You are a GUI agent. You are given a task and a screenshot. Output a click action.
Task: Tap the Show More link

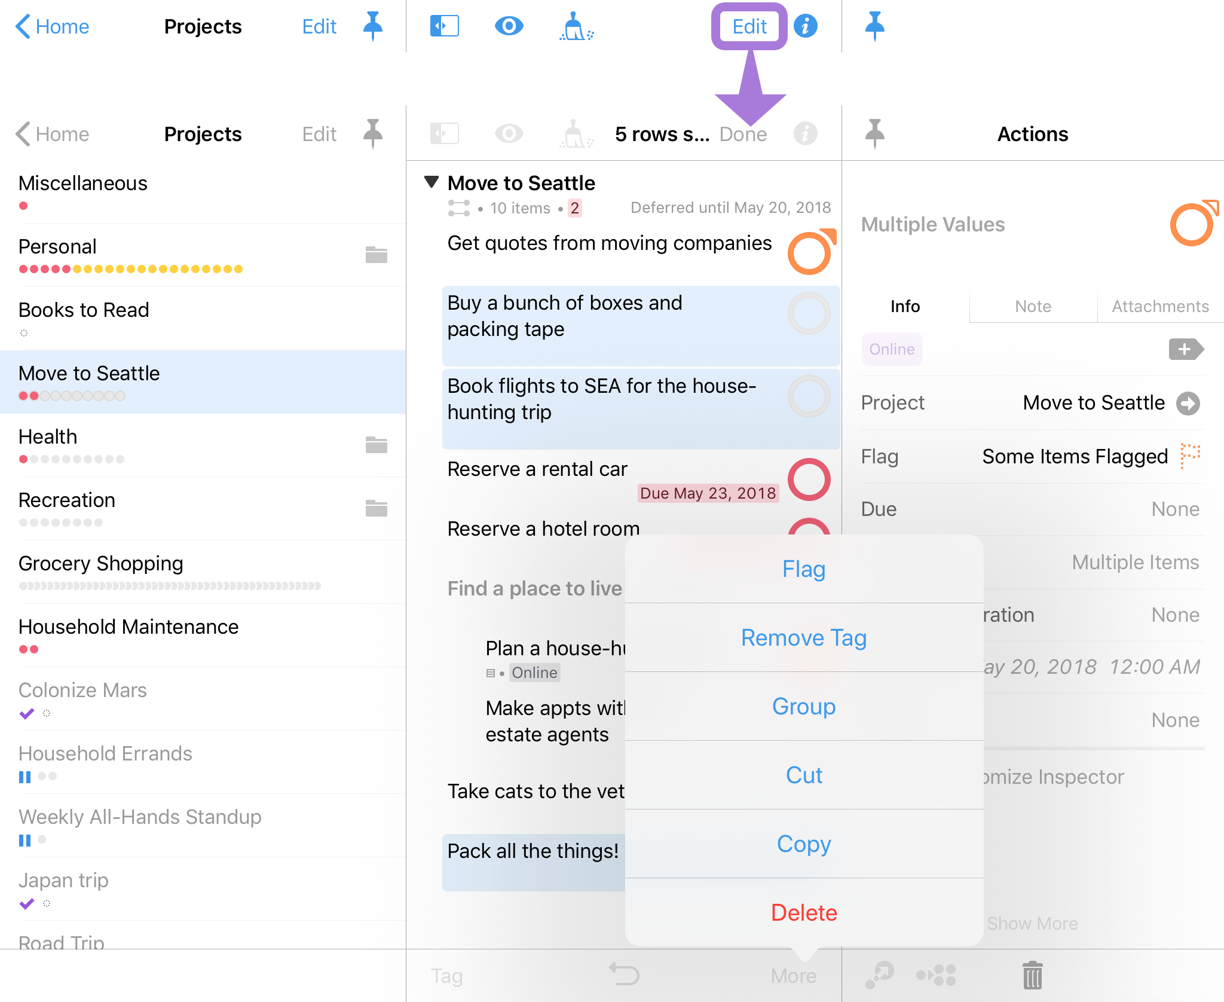coord(1032,924)
